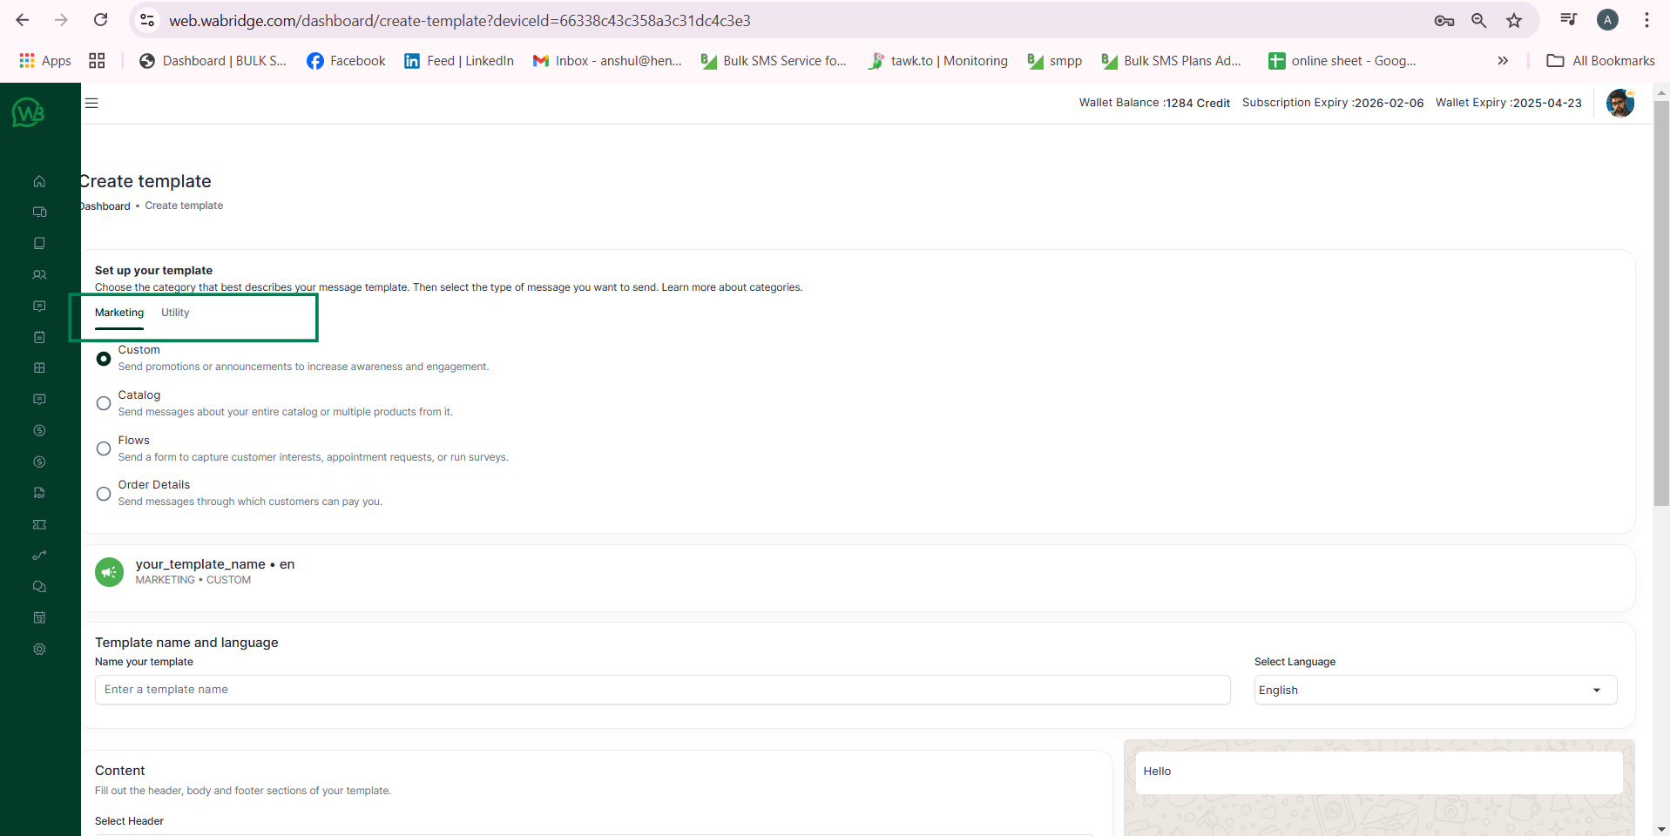The height and width of the screenshot is (836, 1670).
Task: Click the Dashboard breadcrumb link
Action: 105,206
